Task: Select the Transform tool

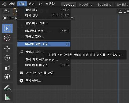Action: coord(7,77)
